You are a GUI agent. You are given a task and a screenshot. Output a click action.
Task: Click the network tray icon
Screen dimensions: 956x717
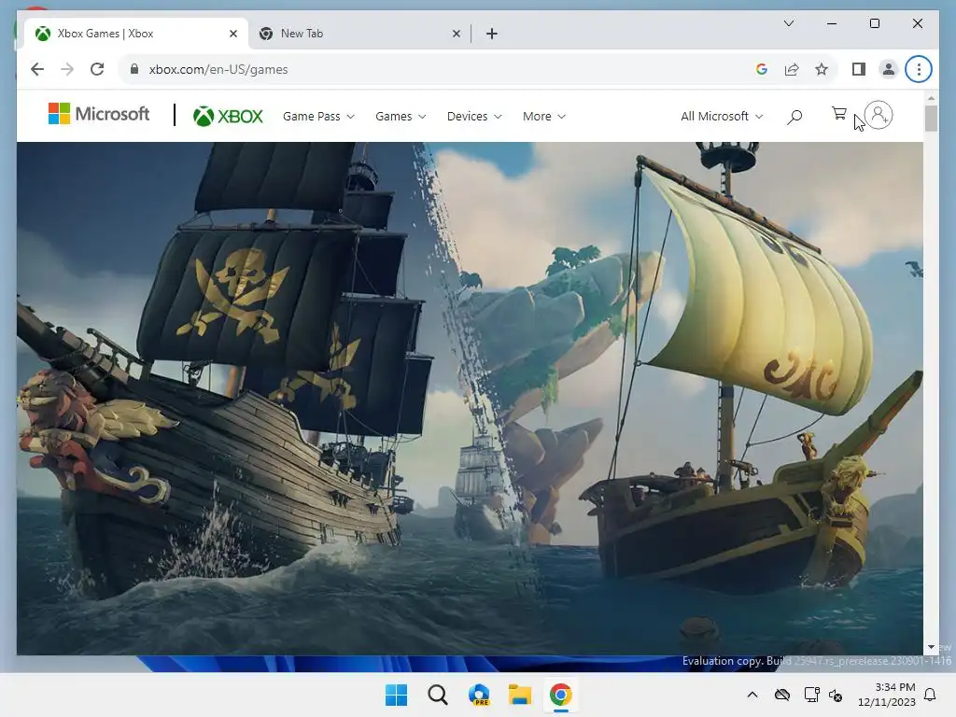(811, 695)
